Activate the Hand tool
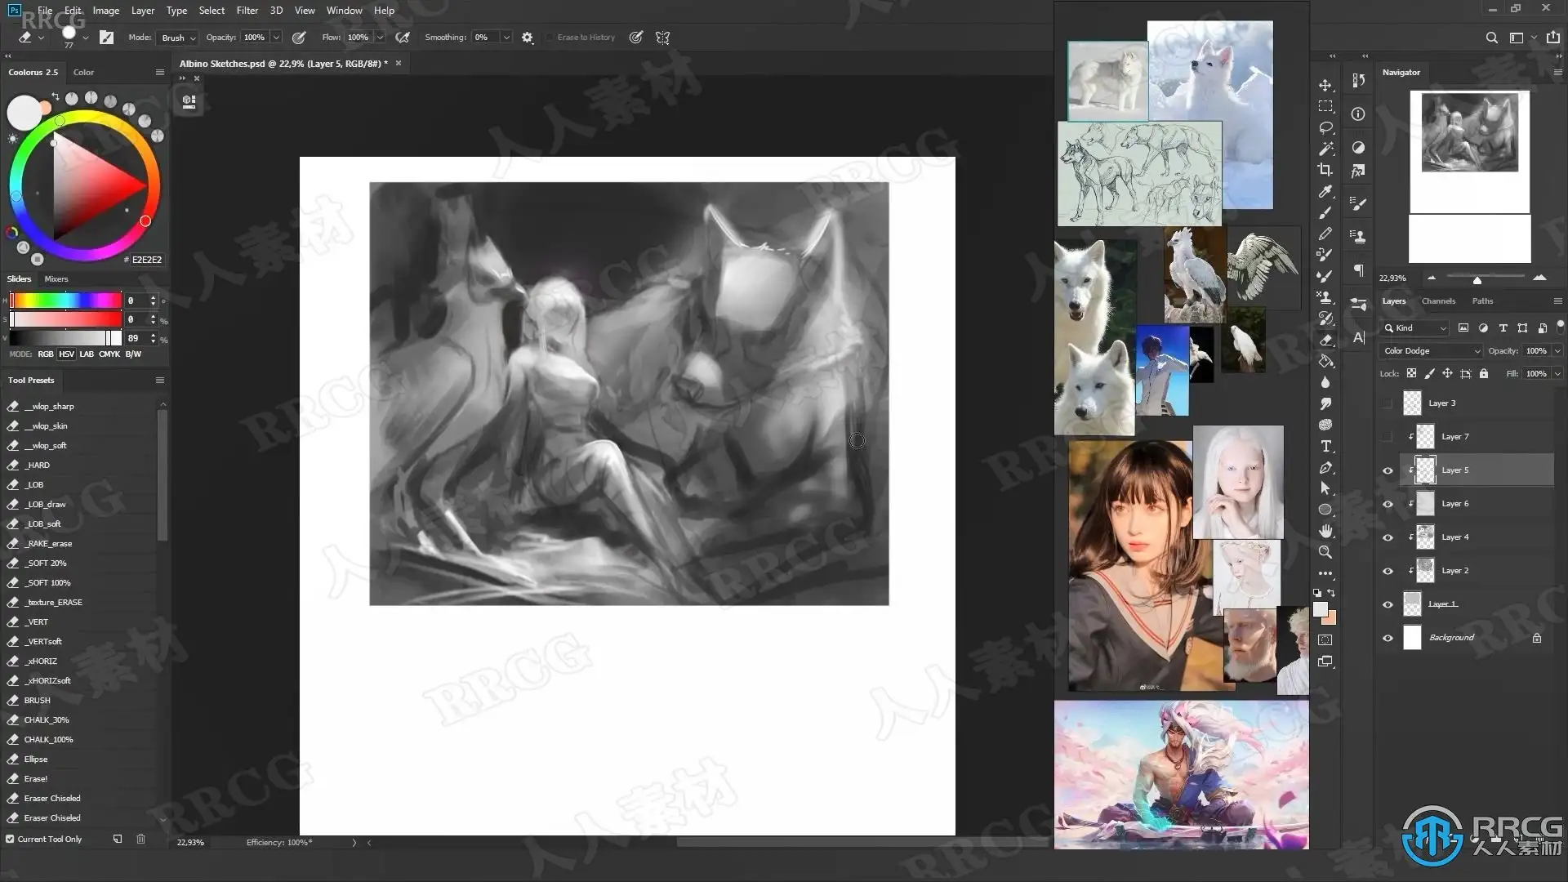This screenshot has height=882, width=1568. click(x=1325, y=531)
